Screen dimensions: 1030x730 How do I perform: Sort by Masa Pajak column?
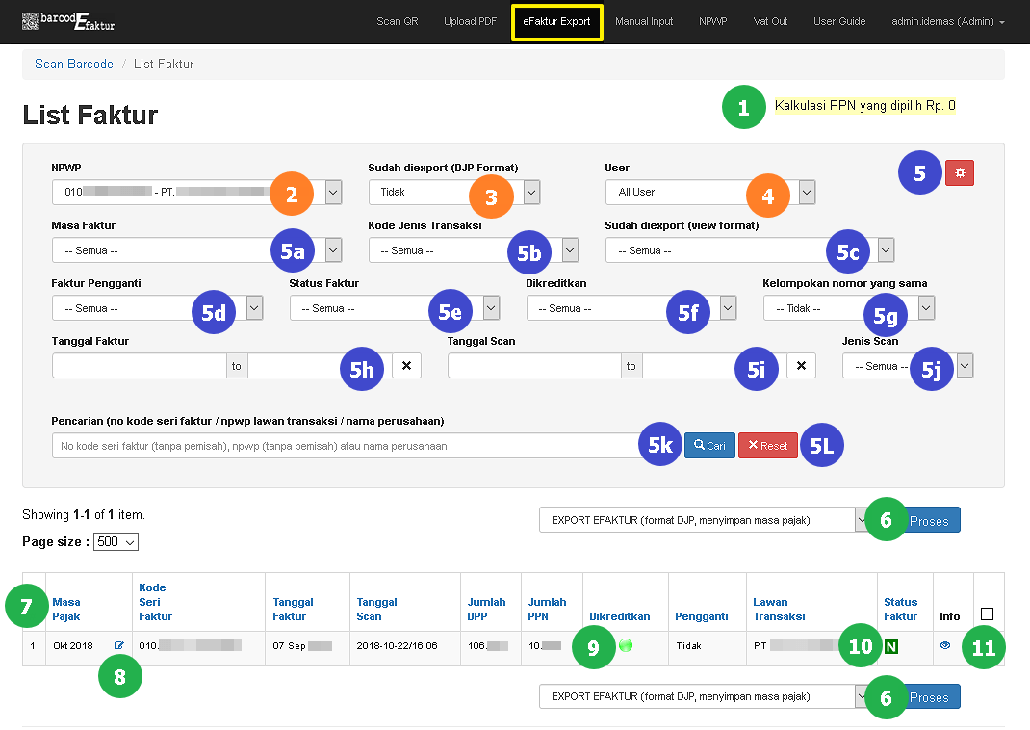pos(66,609)
